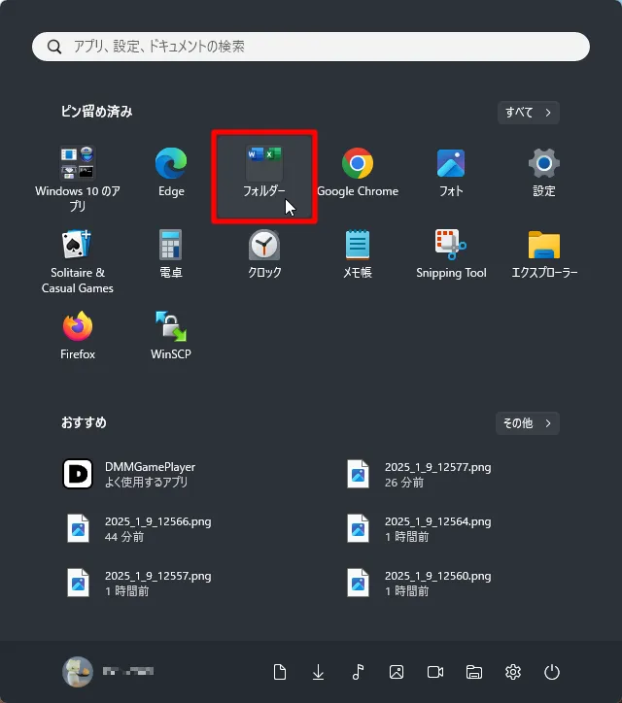Open the File Explorer icon in the bottom bar
622x703 pixels.
(x=474, y=672)
